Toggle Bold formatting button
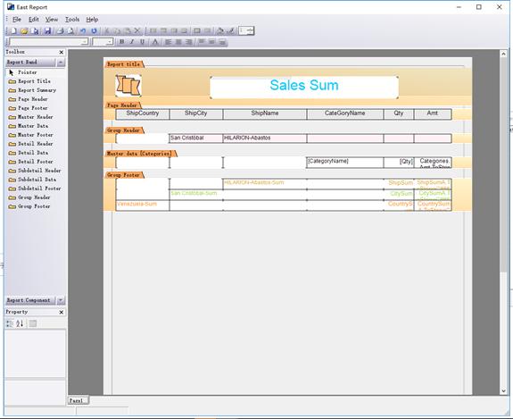The height and width of the screenshot is (419, 513). point(121,42)
